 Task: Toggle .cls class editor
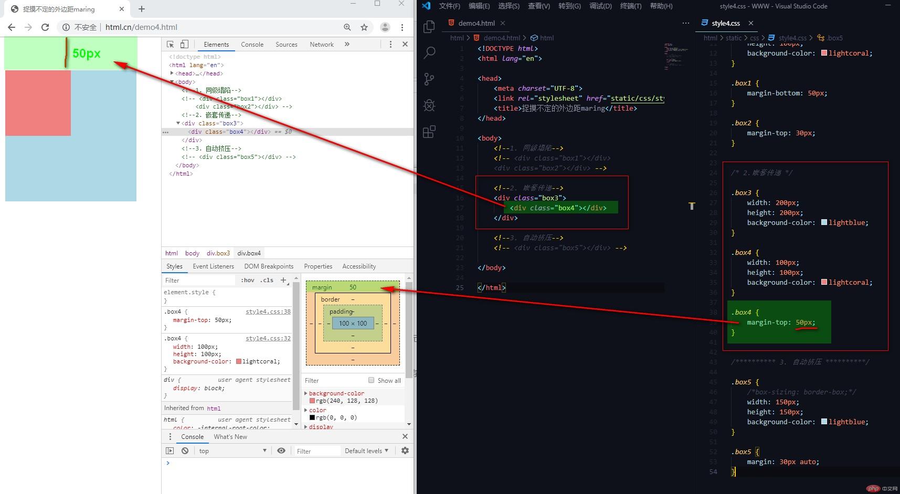(x=267, y=280)
